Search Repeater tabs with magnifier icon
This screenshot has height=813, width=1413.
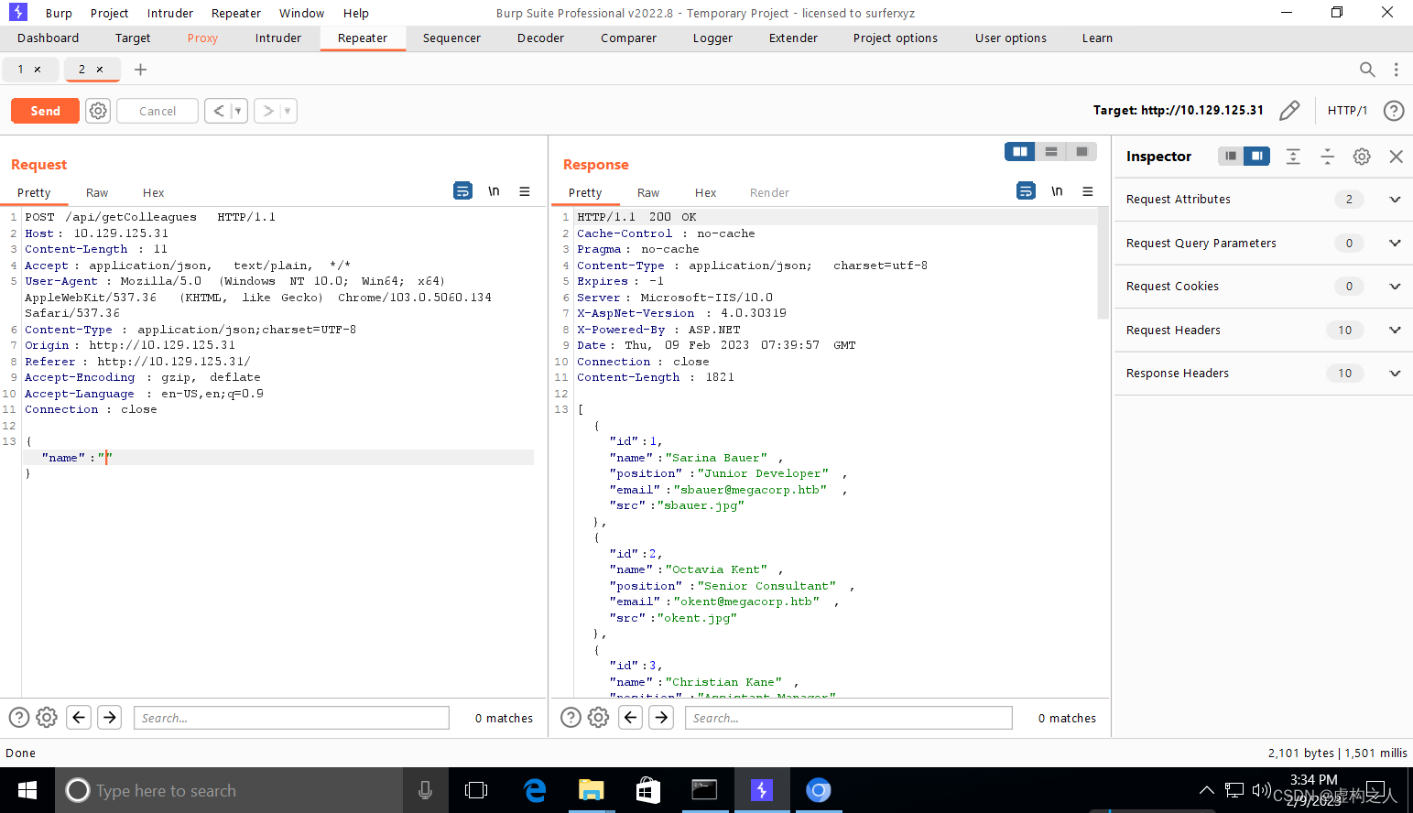coord(1367,70)
